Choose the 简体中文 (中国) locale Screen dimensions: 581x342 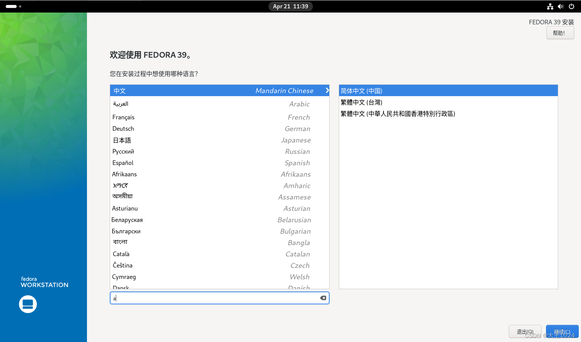tap(448, 90)
